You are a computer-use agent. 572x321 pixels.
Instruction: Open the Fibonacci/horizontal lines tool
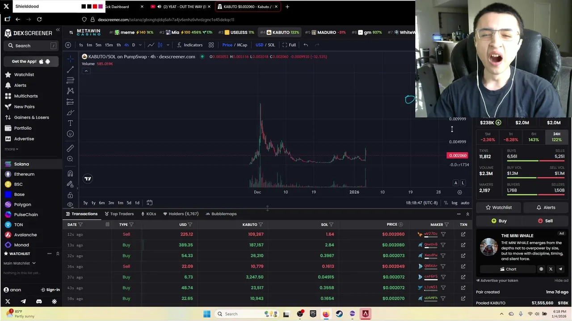pos(70,80)
